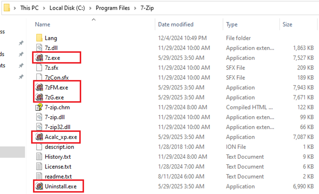Click the 1,863 KB size value
This screenshot has height=194, width=319.
tap(303, 48)
